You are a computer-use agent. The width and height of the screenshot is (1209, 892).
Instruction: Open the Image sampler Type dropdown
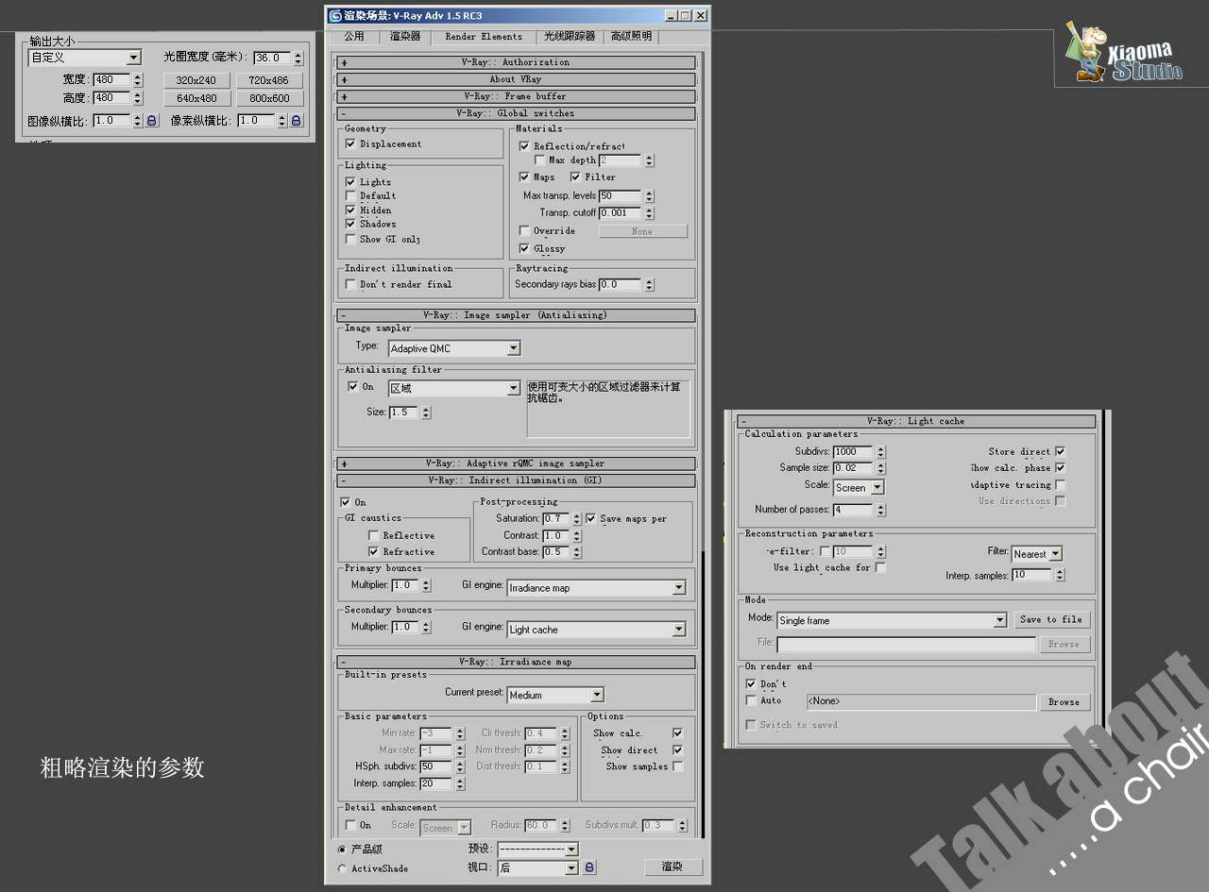pos(454,348)
